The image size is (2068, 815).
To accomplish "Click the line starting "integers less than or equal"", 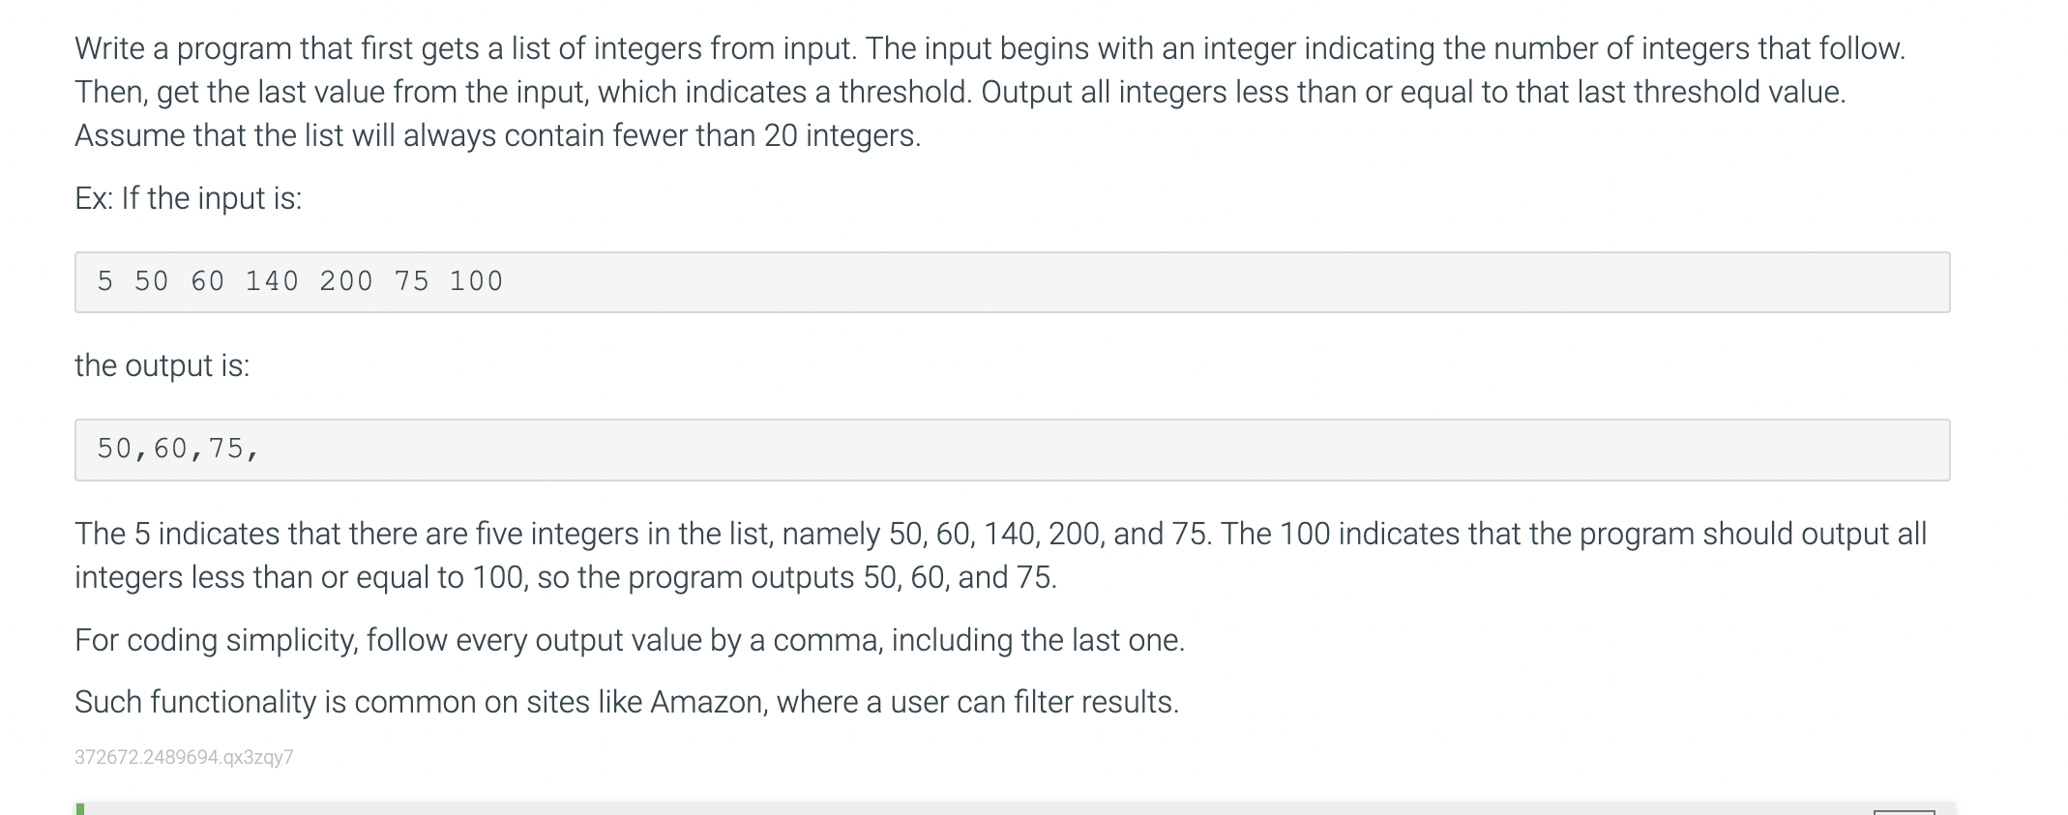I will pos(566,577).
